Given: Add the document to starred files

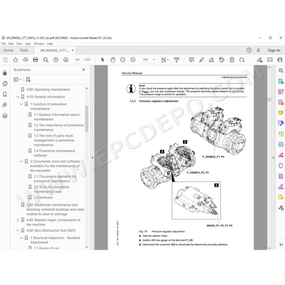Looking at the screenshot, I should click(x=15, y=60).
